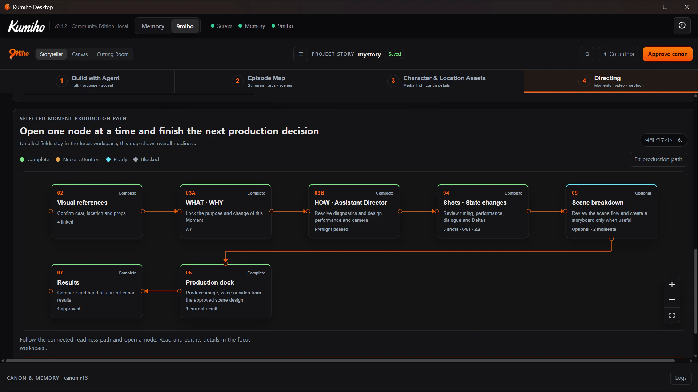Open the 03B HOW · Assistant Director node

(x=354, y=211)
